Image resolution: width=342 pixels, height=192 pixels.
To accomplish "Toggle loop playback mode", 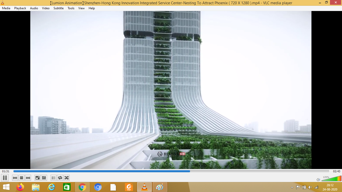I will tap(60, 178).
